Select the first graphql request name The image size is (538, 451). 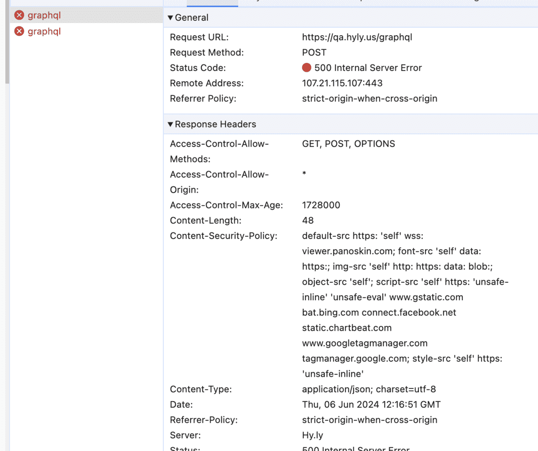click(44, 16)
